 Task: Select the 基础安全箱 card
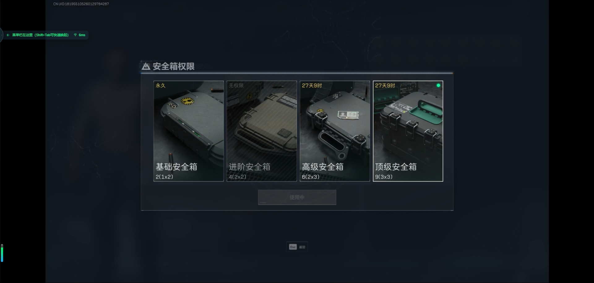(x=188, y=131)
